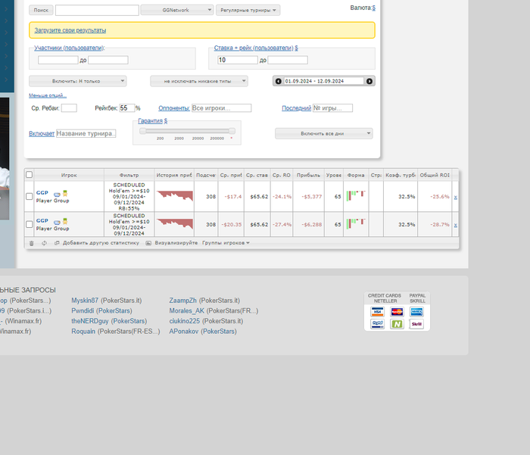530x455 pixels.
Task: Click 'Участники (пользователи)' link
Action: (69, 48)
